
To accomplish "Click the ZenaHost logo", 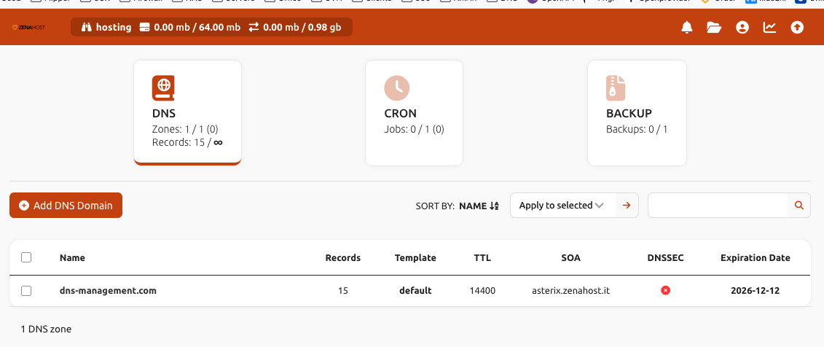I will point(28,28).
